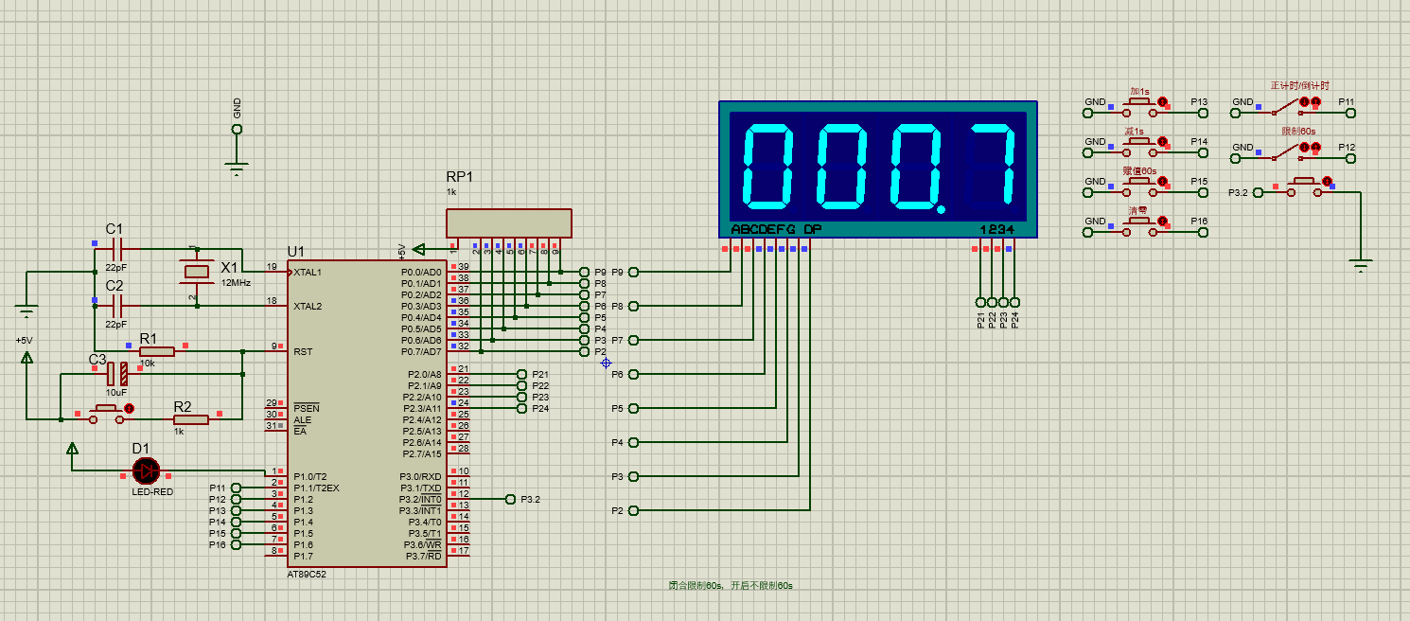Click the P24 terminal next to P2.3/A11

click(x=521, y=408)
